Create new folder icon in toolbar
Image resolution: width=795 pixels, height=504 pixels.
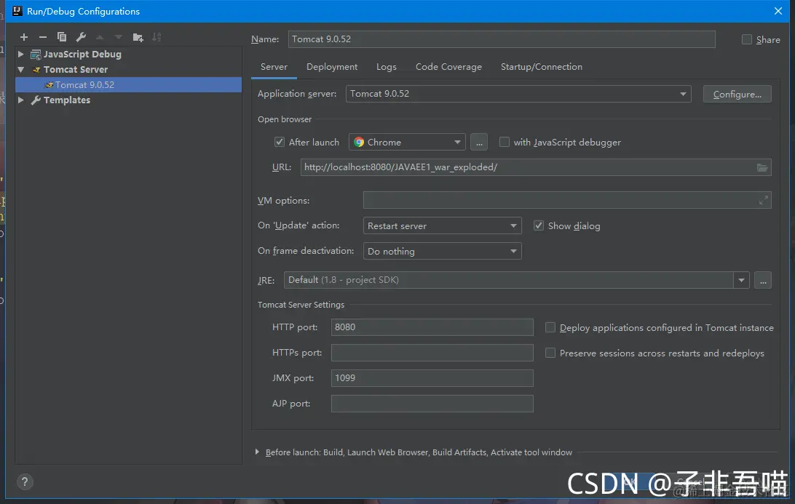coord(138,37)
